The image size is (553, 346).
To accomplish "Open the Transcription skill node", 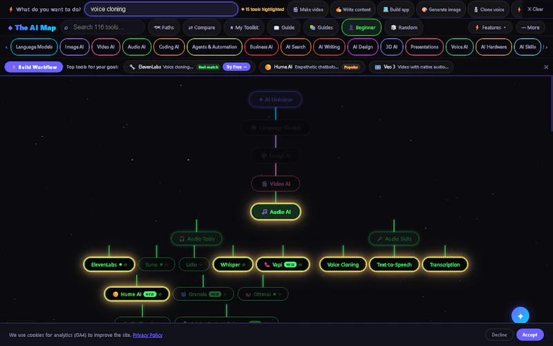I will [x=444, y=264].
